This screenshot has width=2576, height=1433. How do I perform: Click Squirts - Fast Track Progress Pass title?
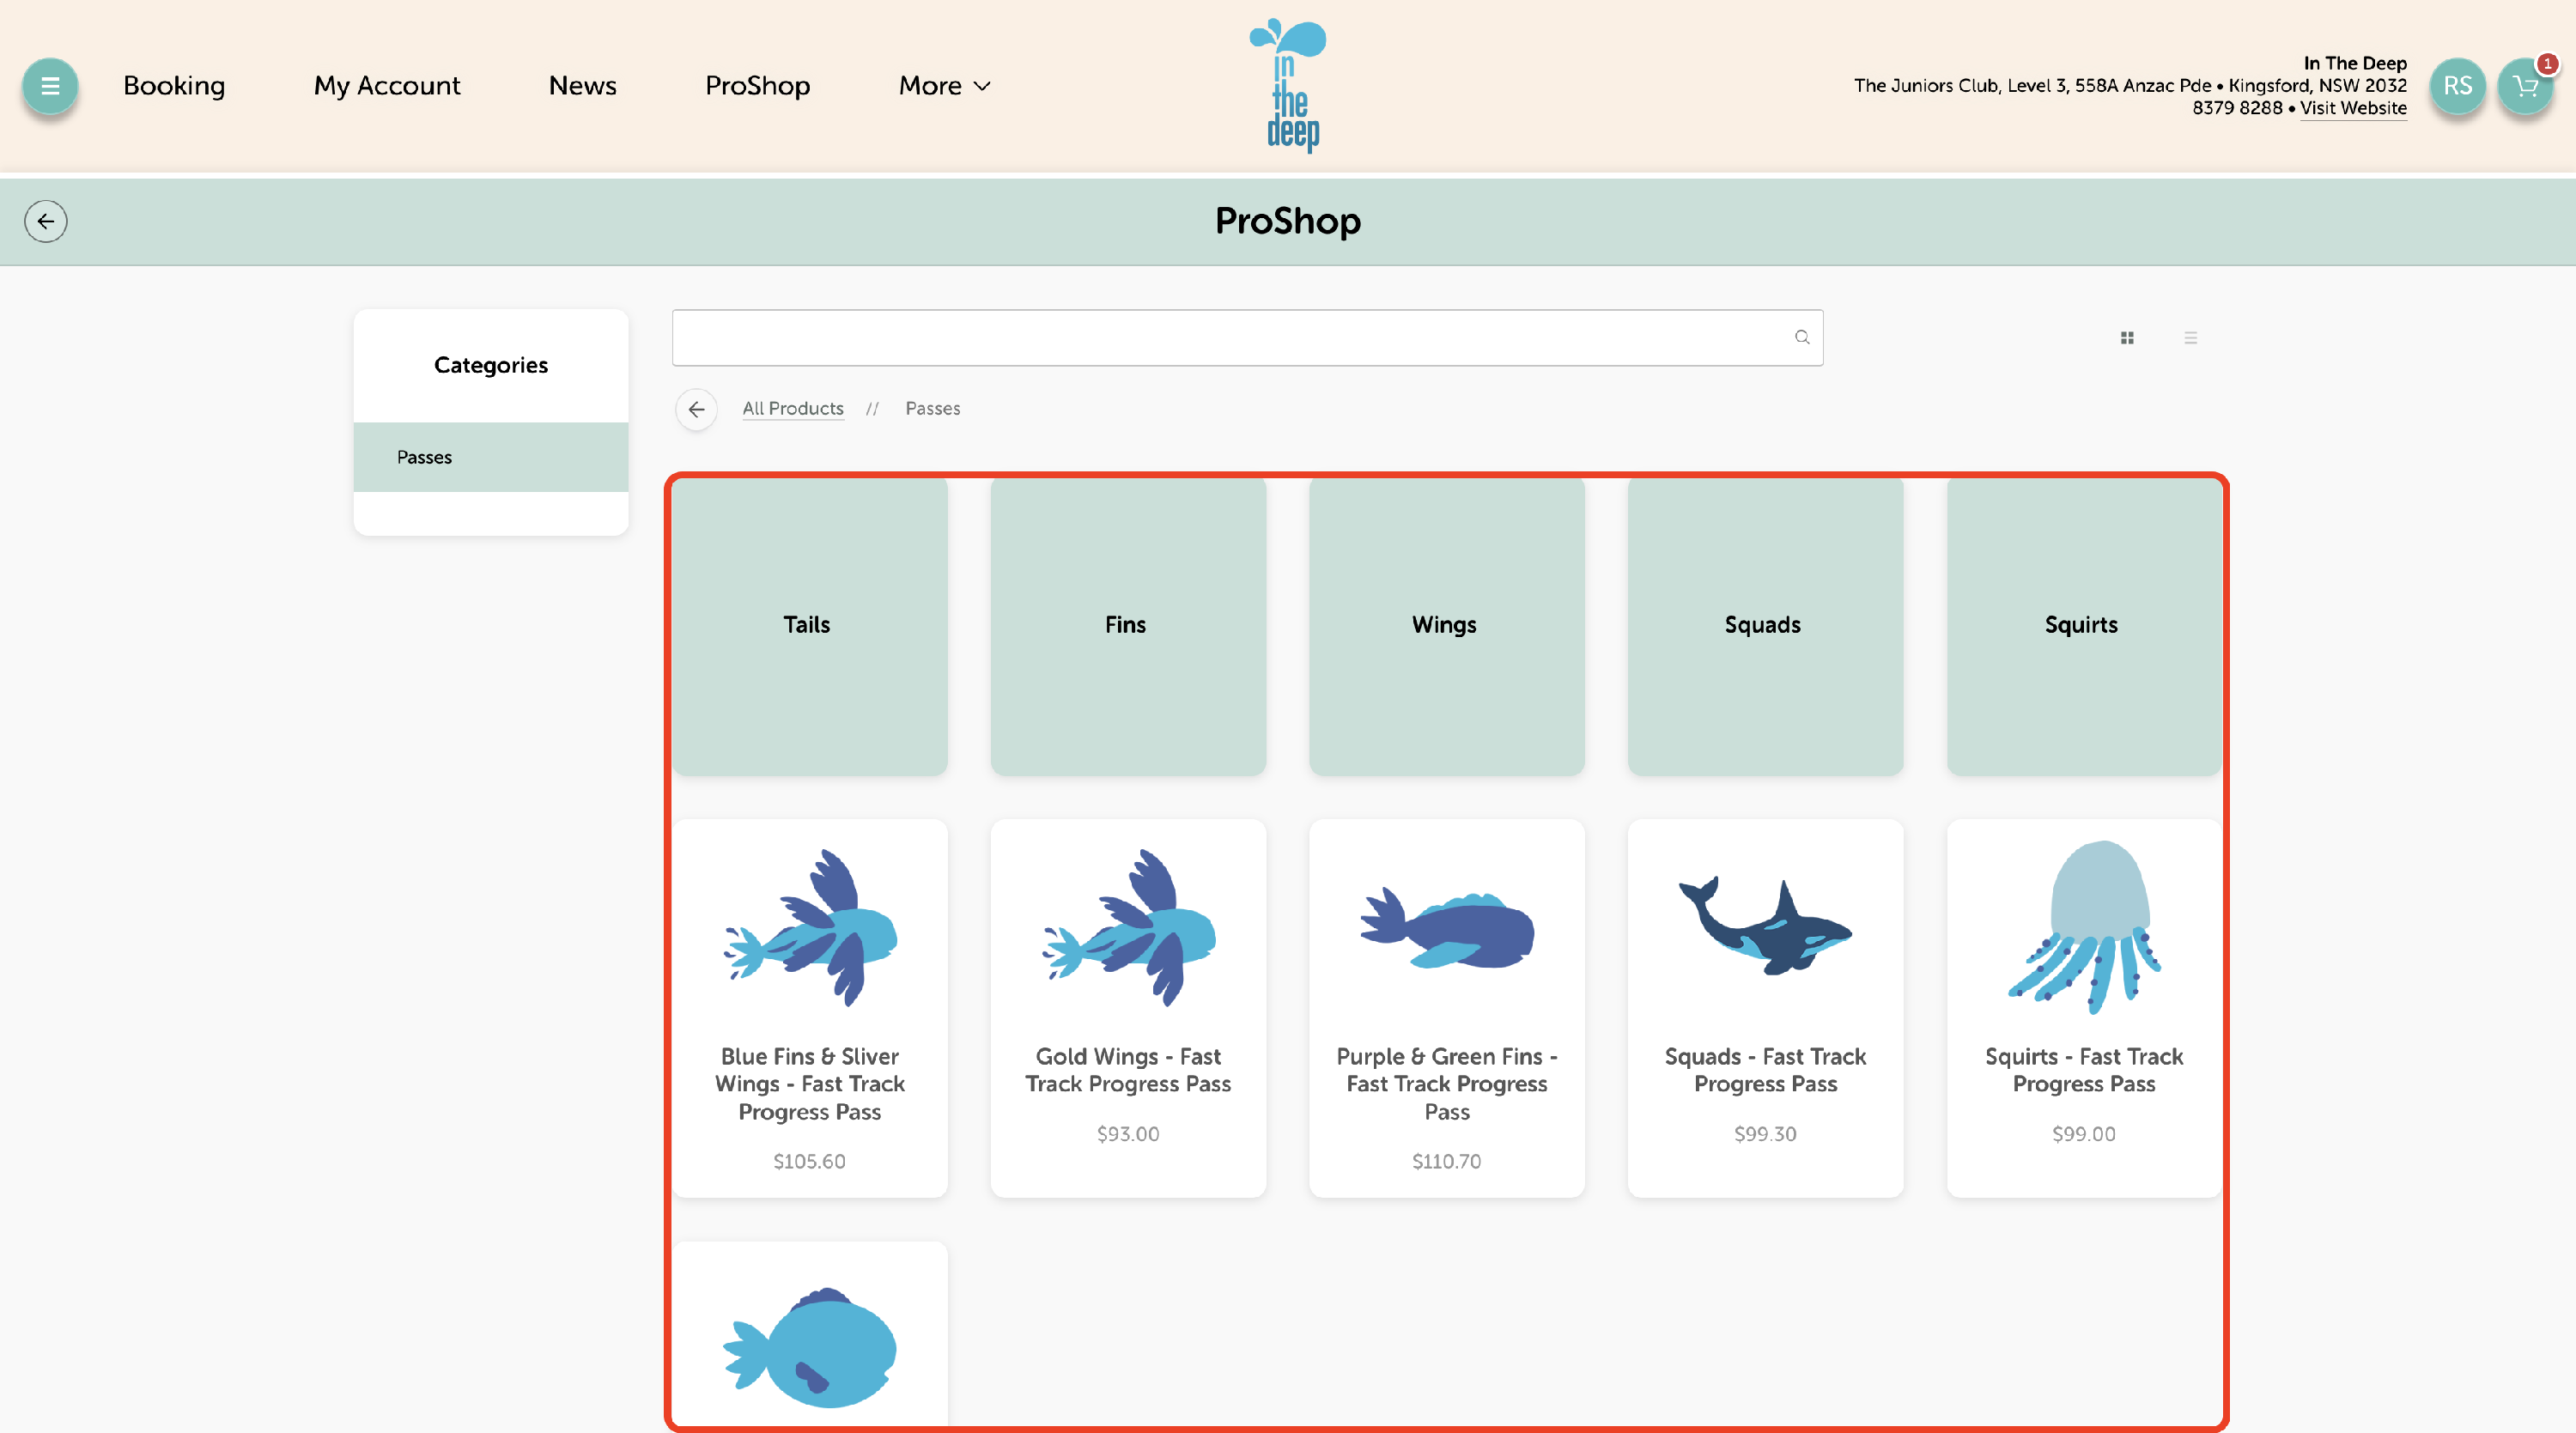pos(2084,1070)
